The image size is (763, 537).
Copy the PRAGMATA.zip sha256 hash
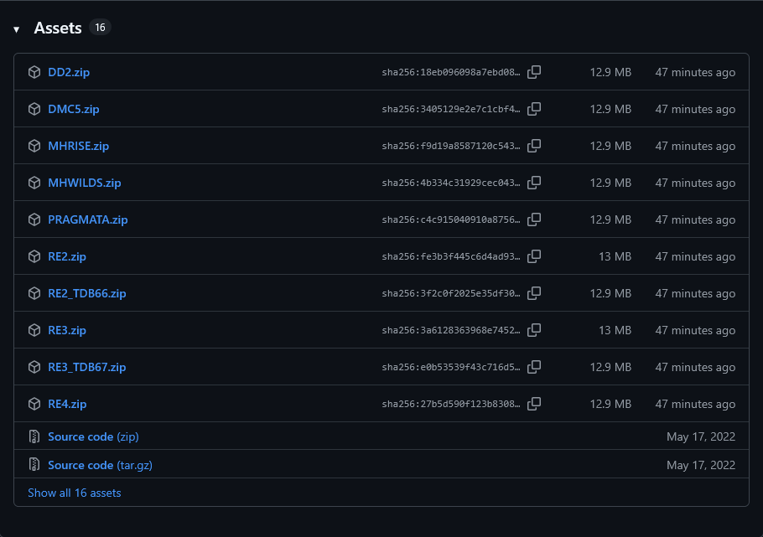pyautogui.click(x=534, y=219)
